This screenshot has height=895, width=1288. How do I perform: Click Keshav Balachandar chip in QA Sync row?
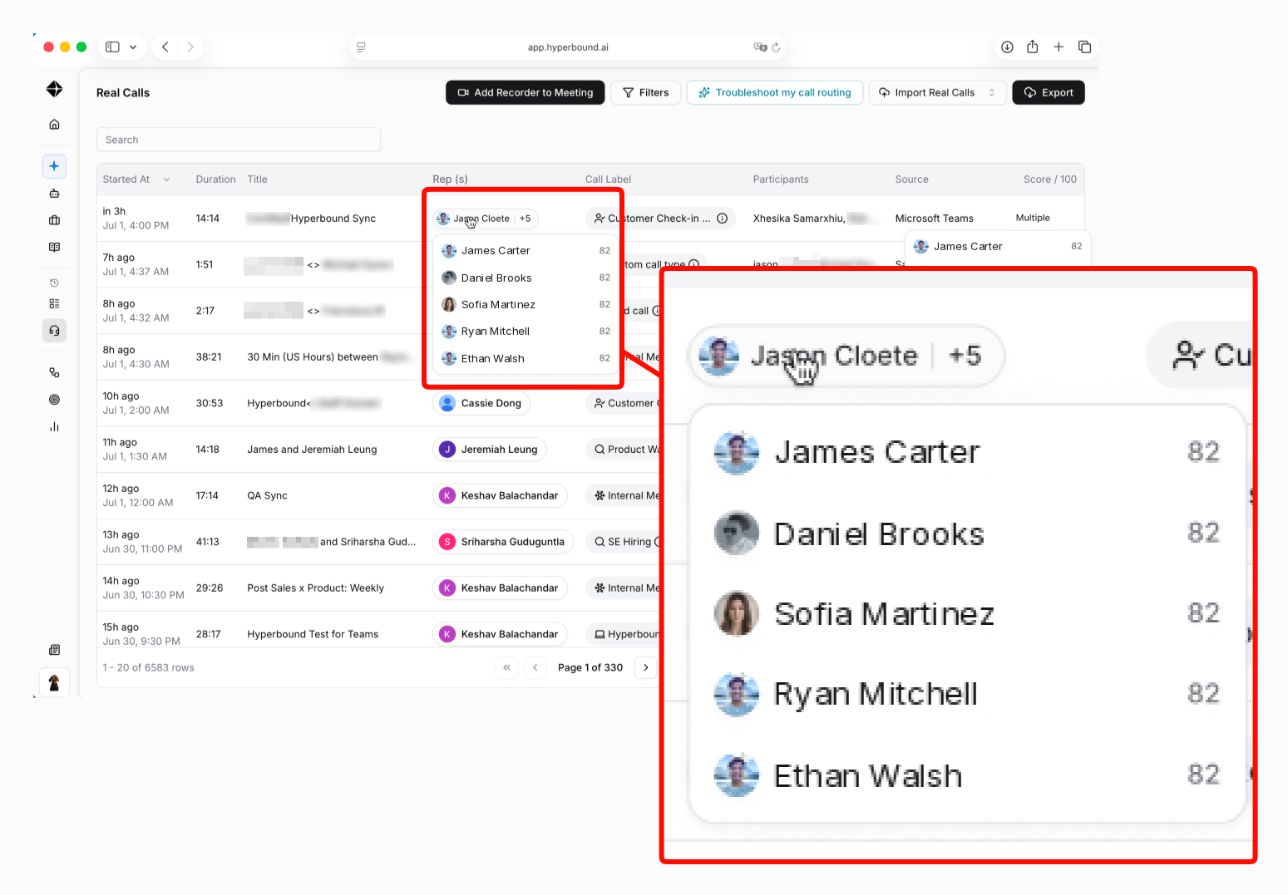click(500, 495)
